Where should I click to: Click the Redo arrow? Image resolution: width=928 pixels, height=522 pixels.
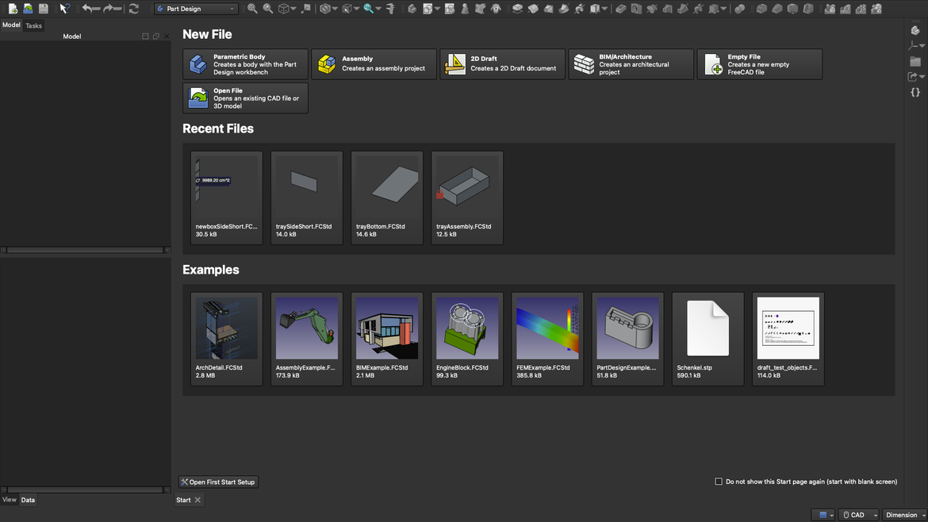point(108,7)
